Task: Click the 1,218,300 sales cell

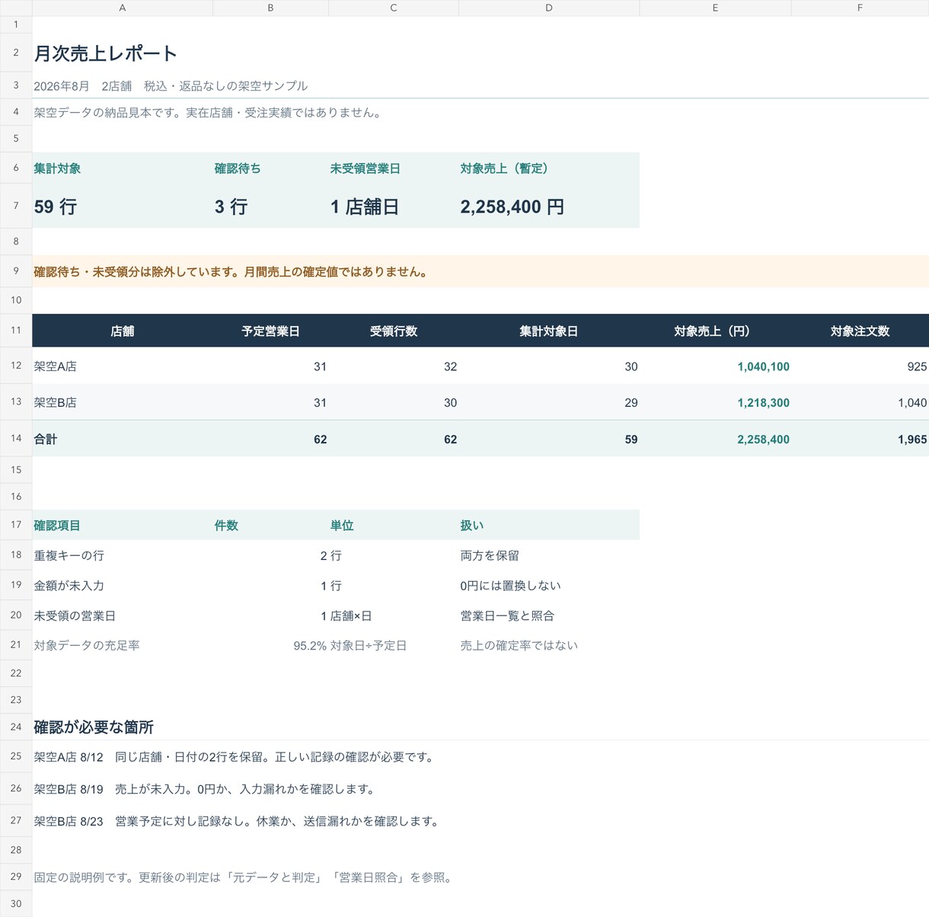Action: coord(715,403)
